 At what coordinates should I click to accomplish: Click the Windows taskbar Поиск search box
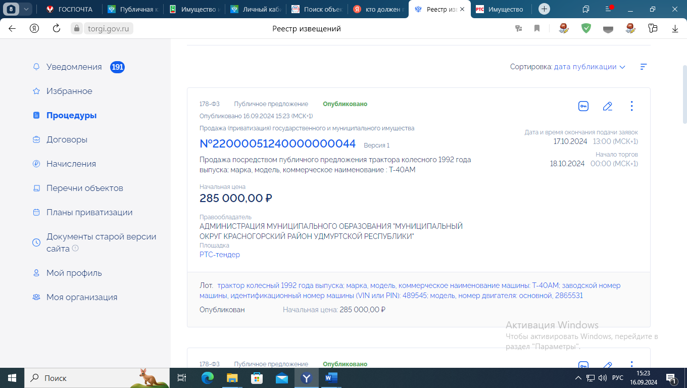point(97,378)
